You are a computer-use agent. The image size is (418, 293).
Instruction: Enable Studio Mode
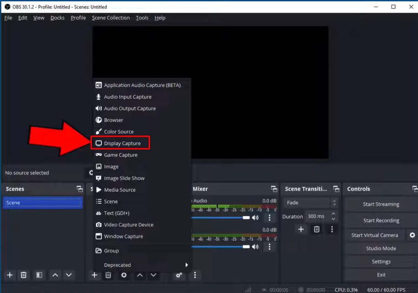pos(380,248)
